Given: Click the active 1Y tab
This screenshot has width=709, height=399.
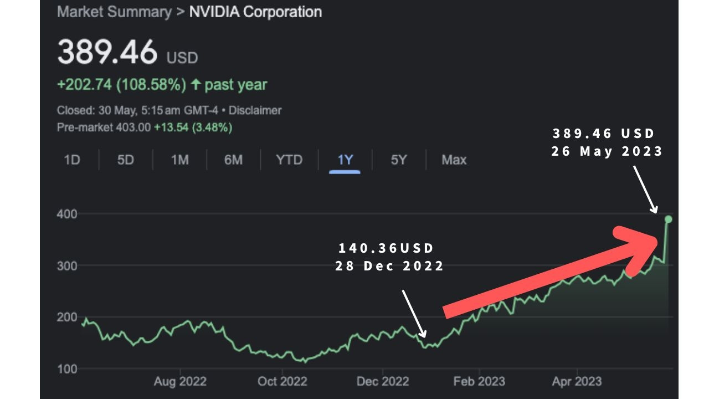Looking at the screenshot, I should pyautogui.click(x=345, y=160).
